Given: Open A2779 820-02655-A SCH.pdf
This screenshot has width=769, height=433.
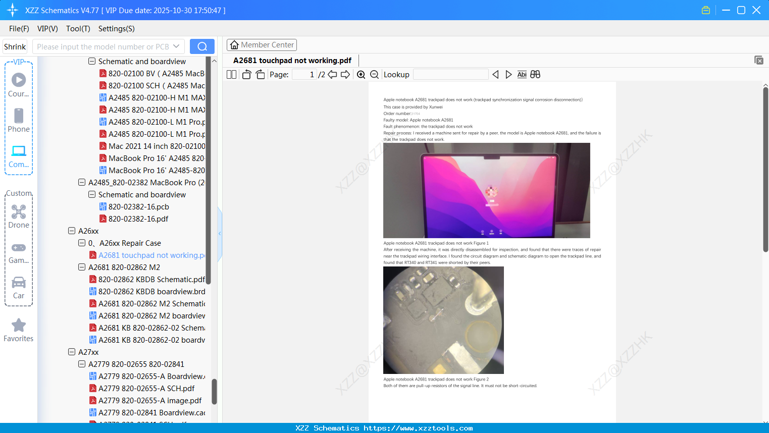Looking at the screenshot, I should coord(141,388).
